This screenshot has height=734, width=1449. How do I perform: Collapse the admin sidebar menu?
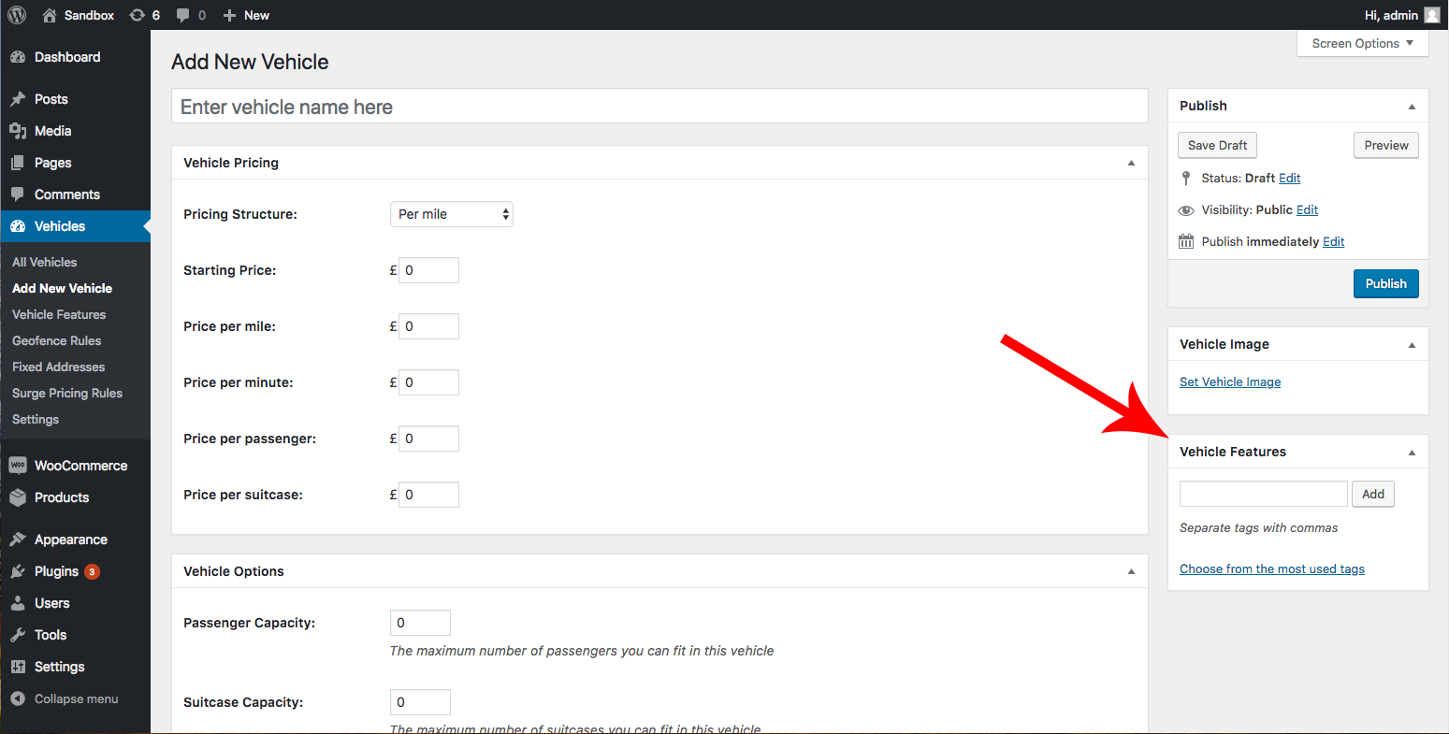[x=76, y=698]
